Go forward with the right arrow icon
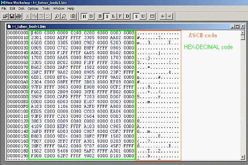Viewport: 248px width, 165px height. [x=170, y=16]
